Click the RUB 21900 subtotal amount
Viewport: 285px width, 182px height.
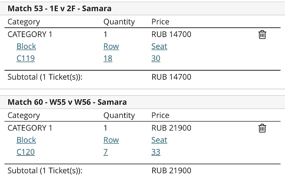pyautogui.click(x=171, y=171)
